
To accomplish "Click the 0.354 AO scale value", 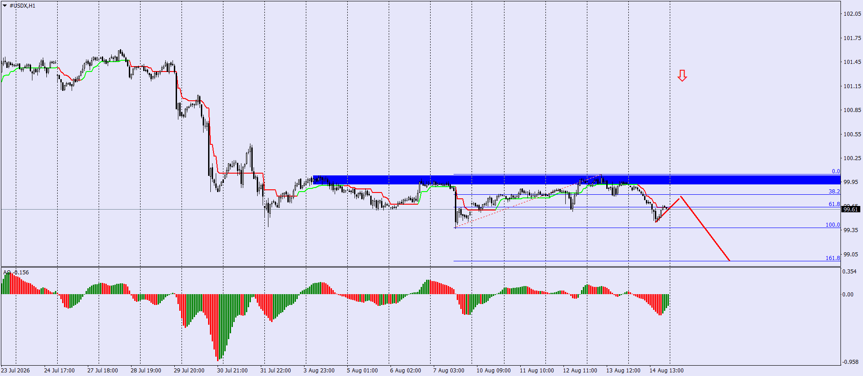I will pyautogui.click(x=849, y=272).
